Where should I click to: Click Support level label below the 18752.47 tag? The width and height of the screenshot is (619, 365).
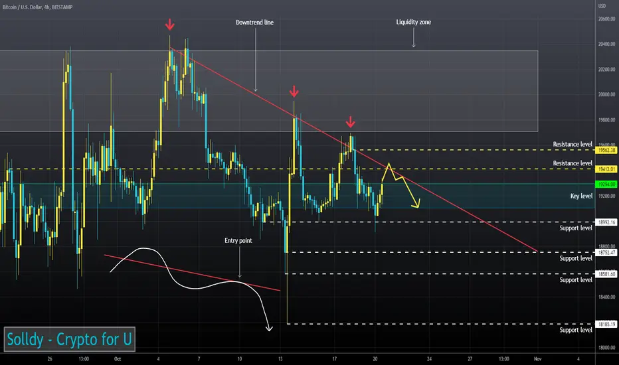tap(576, 258)
